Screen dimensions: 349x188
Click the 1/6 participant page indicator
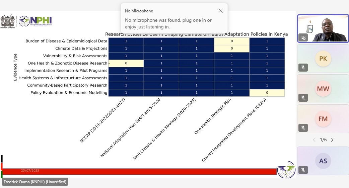pos(323,140)
